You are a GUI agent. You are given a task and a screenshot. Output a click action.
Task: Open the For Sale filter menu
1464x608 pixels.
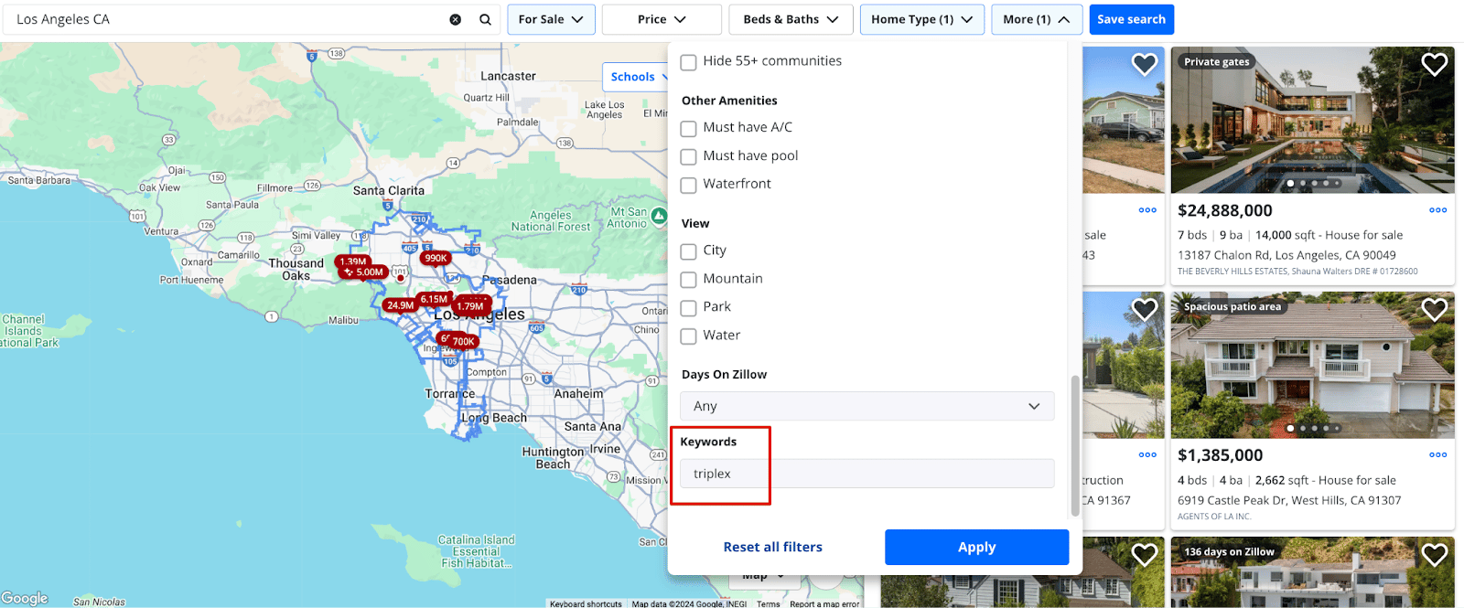pyautogui.click(x=551, y=19)
